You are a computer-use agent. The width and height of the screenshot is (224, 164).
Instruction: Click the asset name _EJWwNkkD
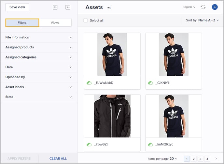(104, 83)
